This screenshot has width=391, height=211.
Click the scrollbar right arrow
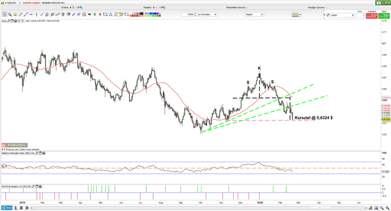click(366, 208)
